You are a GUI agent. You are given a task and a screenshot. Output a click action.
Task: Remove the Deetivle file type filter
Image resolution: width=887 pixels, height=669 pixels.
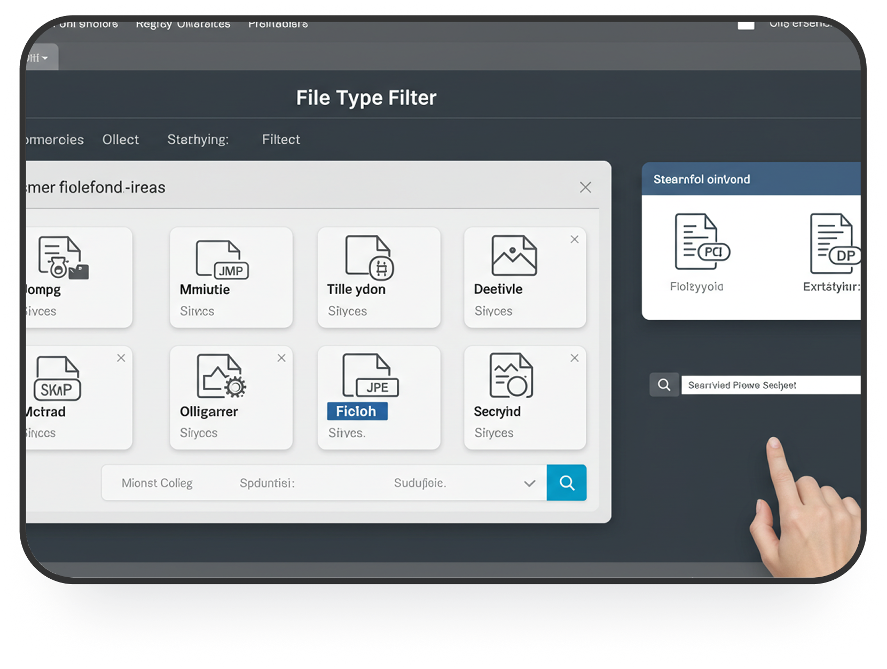coord(575,240)
